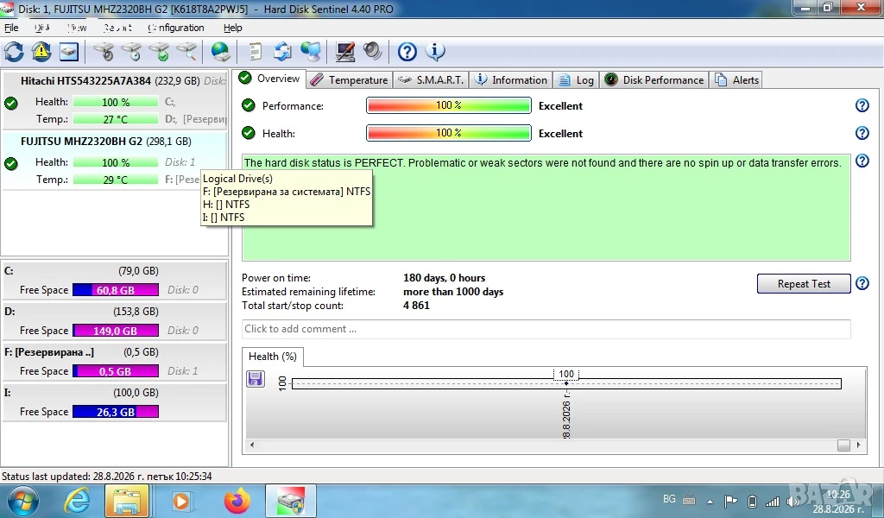Click the send report envelope icon
This screenshot has height=518, width=884.
(x=282, y=52)
